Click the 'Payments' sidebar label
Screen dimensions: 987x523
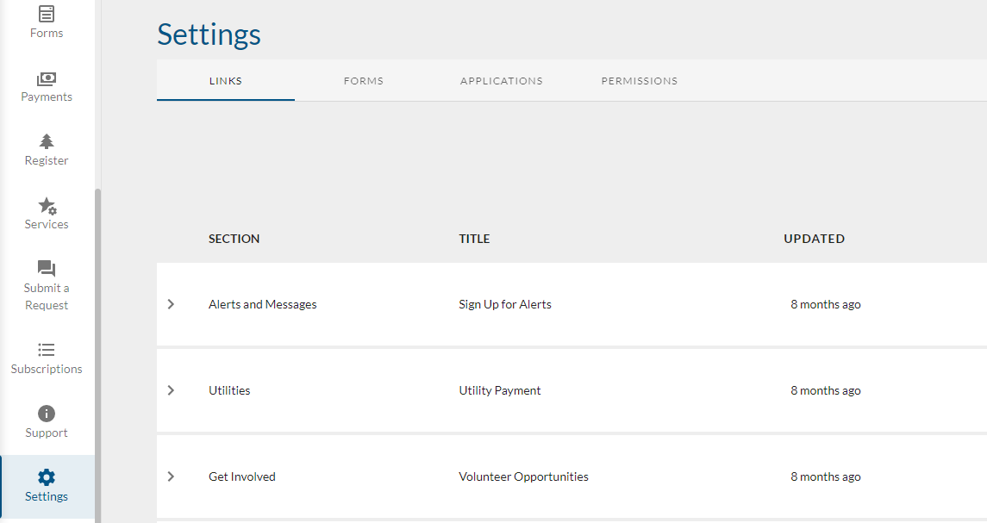pos(47,97)
